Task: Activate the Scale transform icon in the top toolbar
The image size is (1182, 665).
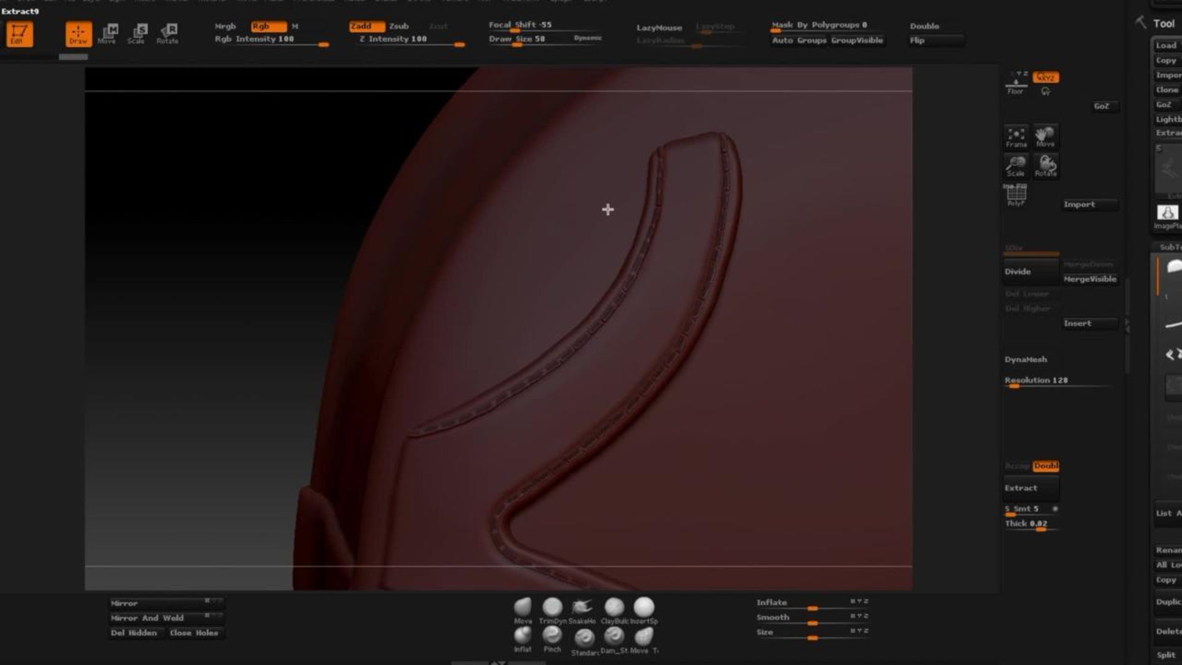Action: tap(137, 33)
